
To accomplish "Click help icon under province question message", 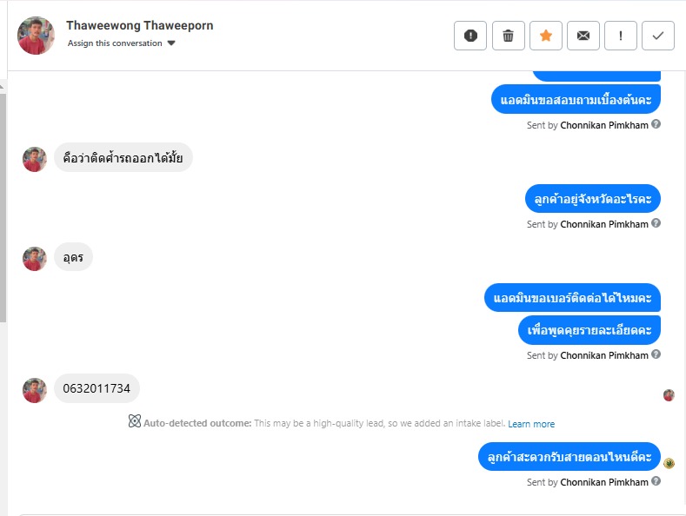I will coord(656,223).
